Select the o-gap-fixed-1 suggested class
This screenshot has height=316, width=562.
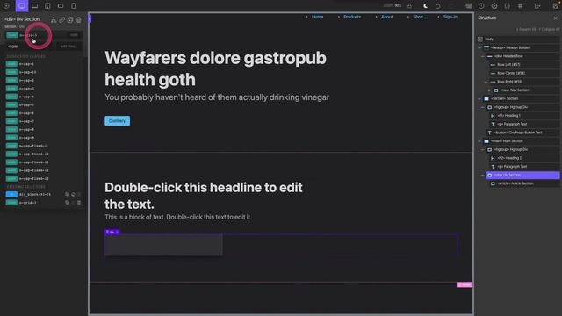(x=33, y=146)
